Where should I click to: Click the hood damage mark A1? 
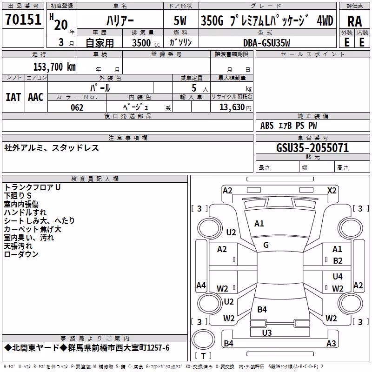(x=259, y=224)
